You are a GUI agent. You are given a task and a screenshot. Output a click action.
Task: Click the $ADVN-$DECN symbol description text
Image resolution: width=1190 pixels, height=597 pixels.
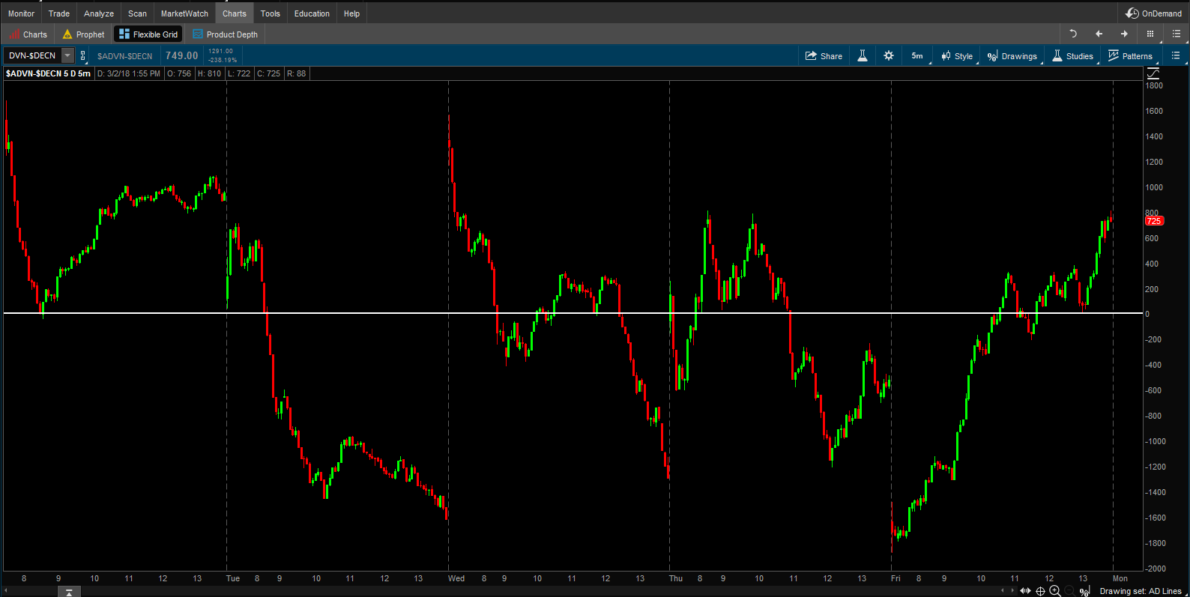click(x=124, y=56)
